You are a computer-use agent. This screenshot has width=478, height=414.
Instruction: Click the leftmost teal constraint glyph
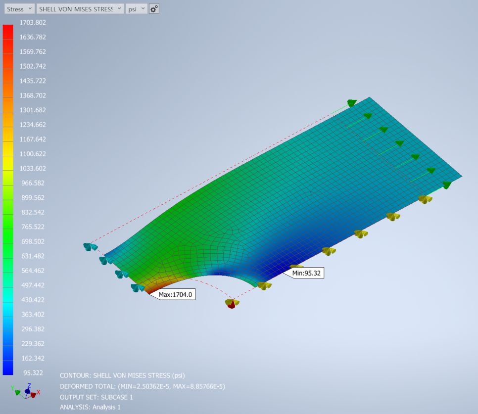(90, 246)
